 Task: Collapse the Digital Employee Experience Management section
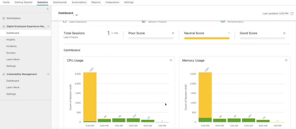click(x=48, y=26)
